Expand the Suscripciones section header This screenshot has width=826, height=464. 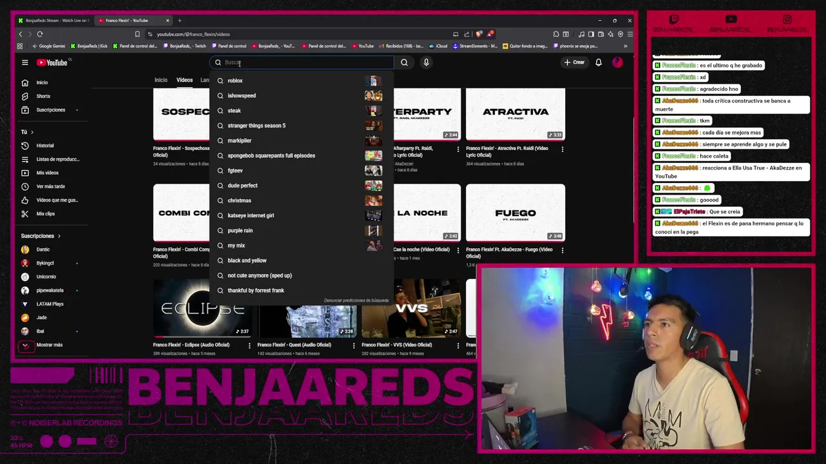click(x=40, y=236)
